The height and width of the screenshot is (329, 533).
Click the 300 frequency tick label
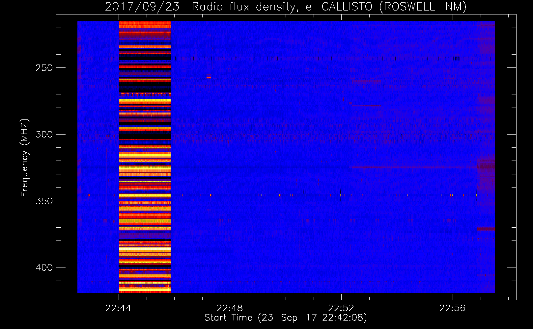[x=44, y=135]
